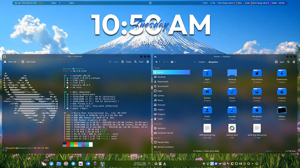Select Games folder icon in file view

point(207,92)
